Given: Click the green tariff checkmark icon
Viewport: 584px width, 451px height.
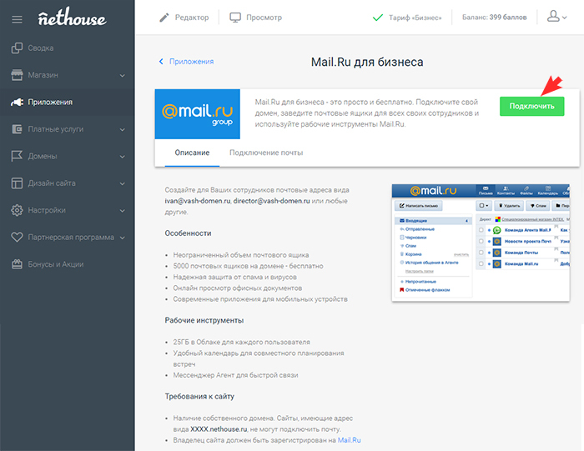Looking at the screenshot, I should coord(378,18).
